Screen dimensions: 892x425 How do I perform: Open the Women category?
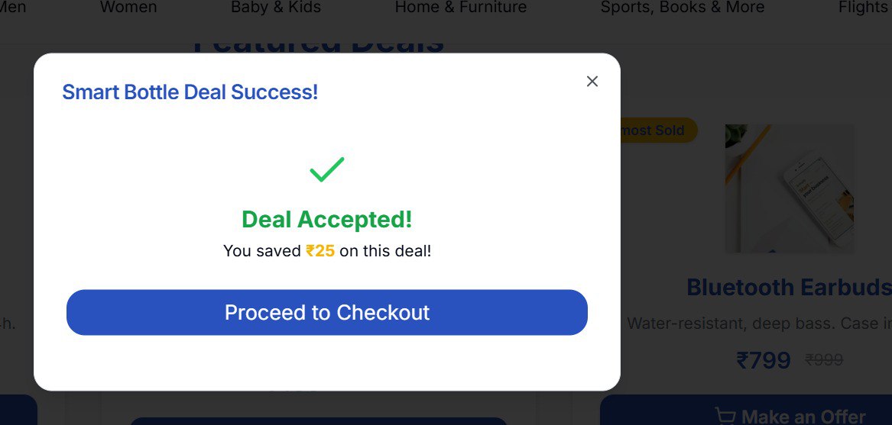pyautogui.click(x=128, y=8)
